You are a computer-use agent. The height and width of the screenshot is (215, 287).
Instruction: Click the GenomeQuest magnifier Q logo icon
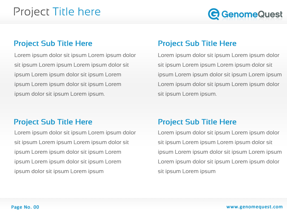tap(213, 14)
